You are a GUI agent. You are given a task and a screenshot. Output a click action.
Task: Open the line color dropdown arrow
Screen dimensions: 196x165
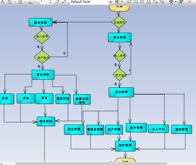coord(36,2)
